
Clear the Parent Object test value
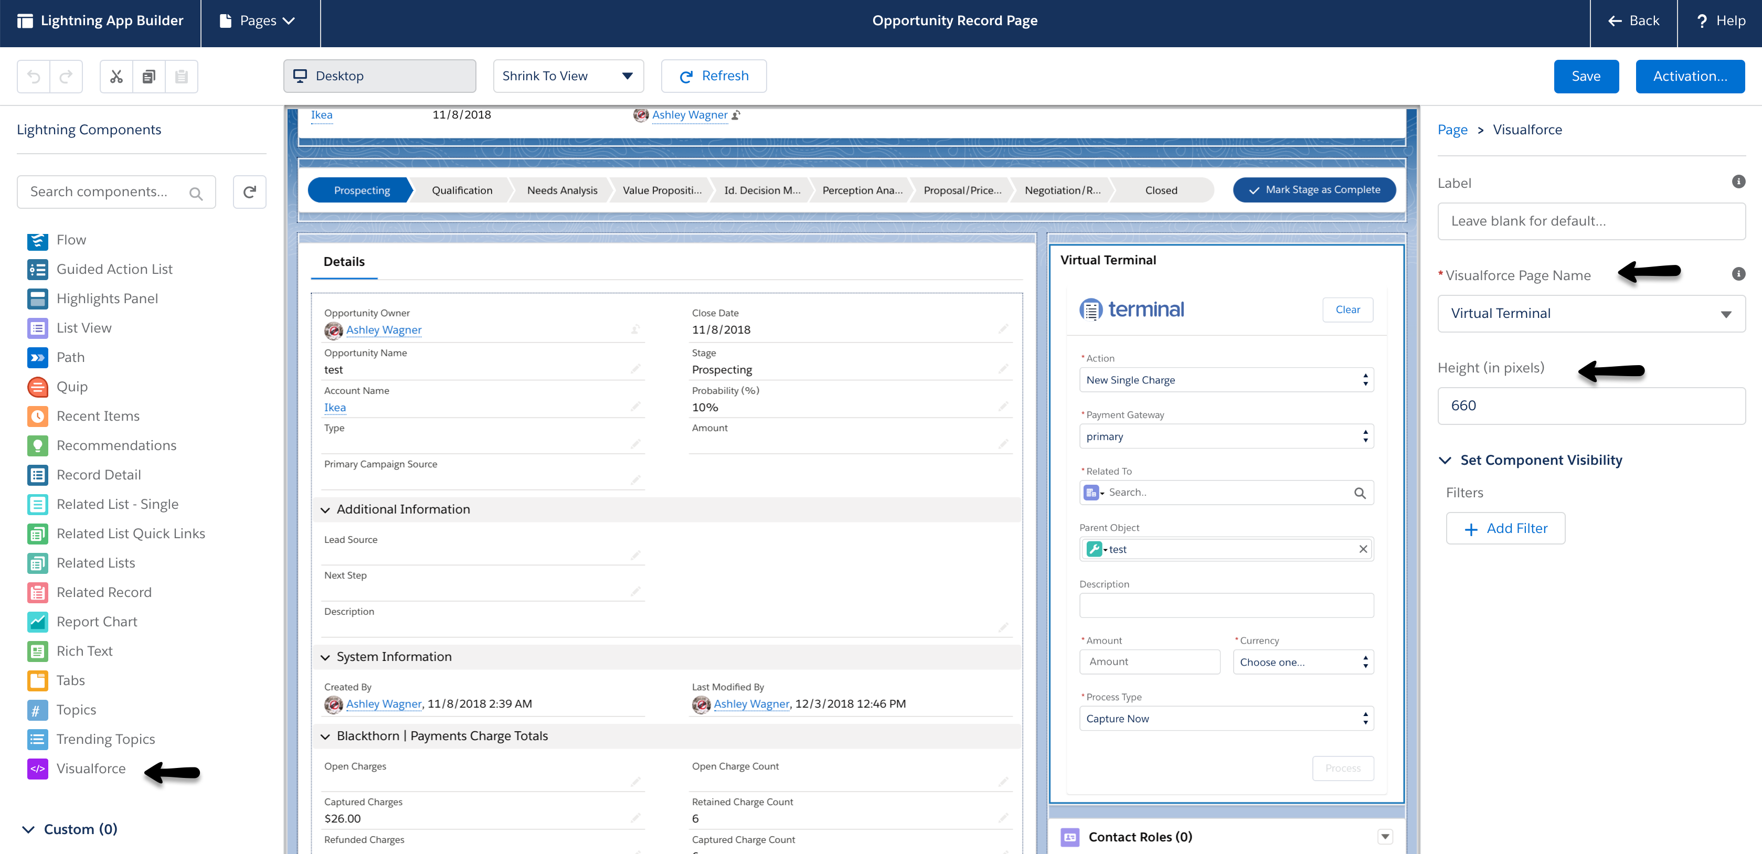(1363, 549)
